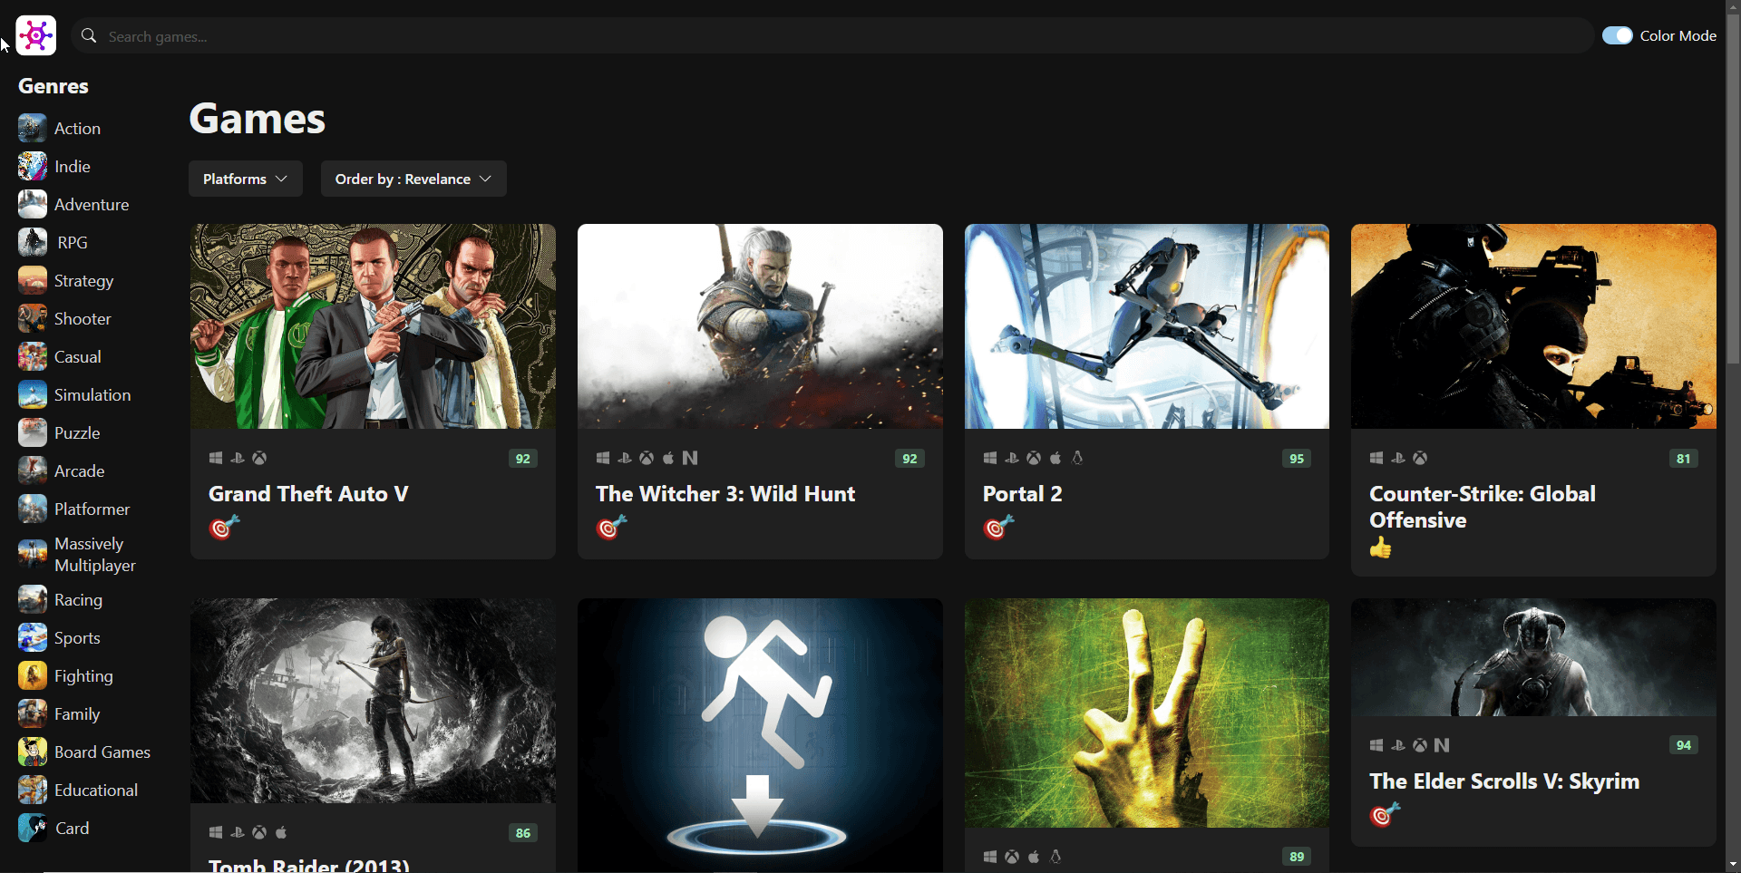Expand the Platforms filter chevron
Image resolution: width=1741 pixels, height=873 pixels.
tap(282, 179)
